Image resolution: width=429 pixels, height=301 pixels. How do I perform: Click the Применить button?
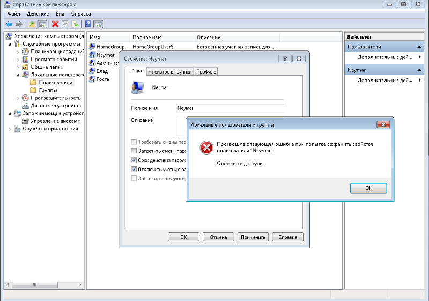[253, 237]
